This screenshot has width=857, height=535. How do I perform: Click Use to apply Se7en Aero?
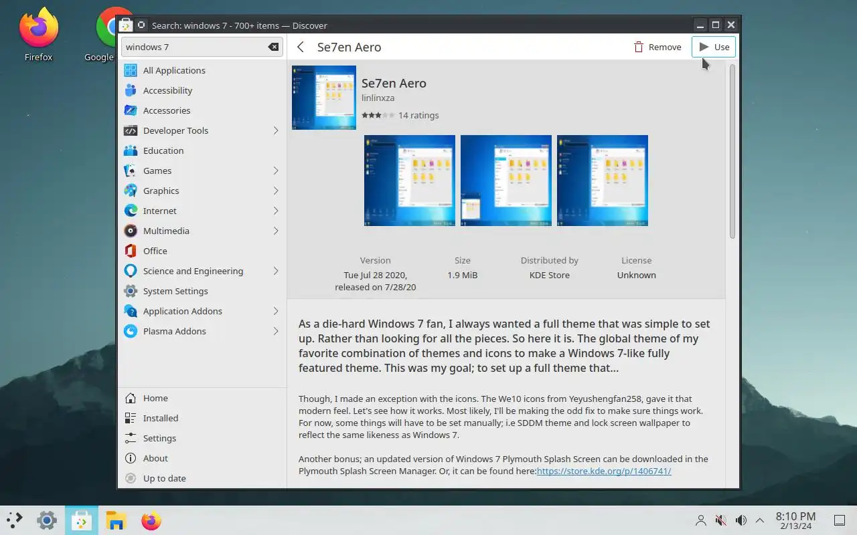point(714,47)
